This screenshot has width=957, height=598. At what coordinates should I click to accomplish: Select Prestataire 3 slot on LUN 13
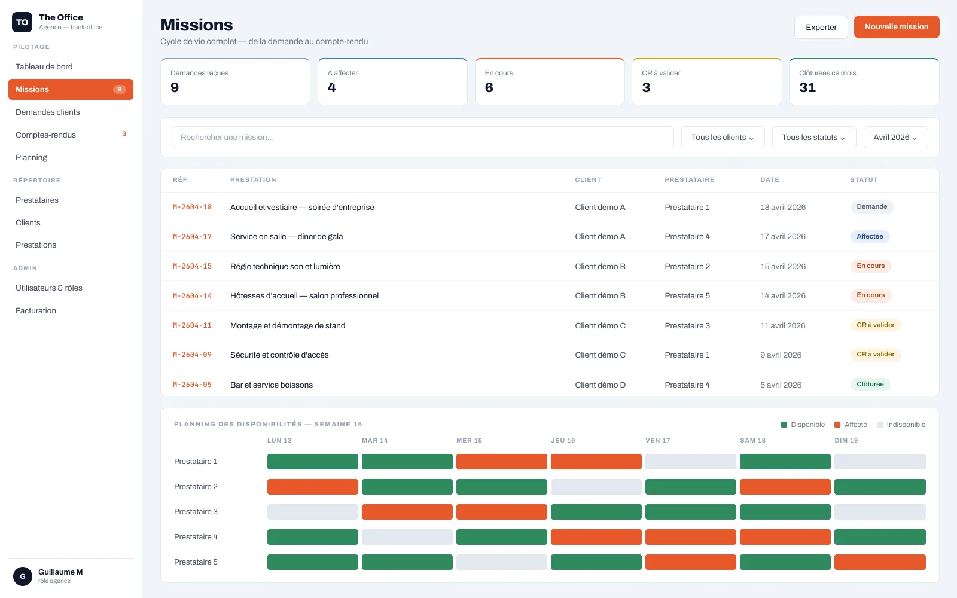(312, 512)
